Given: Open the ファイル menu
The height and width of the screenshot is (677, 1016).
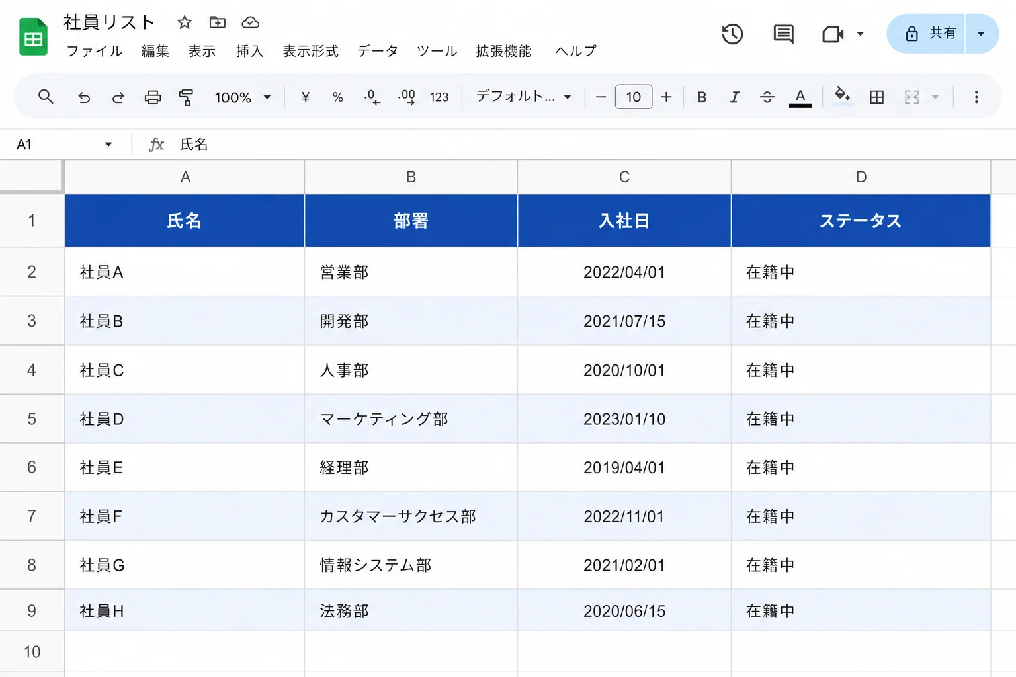Looking at the screenshot, I should [x=95, y=51].
